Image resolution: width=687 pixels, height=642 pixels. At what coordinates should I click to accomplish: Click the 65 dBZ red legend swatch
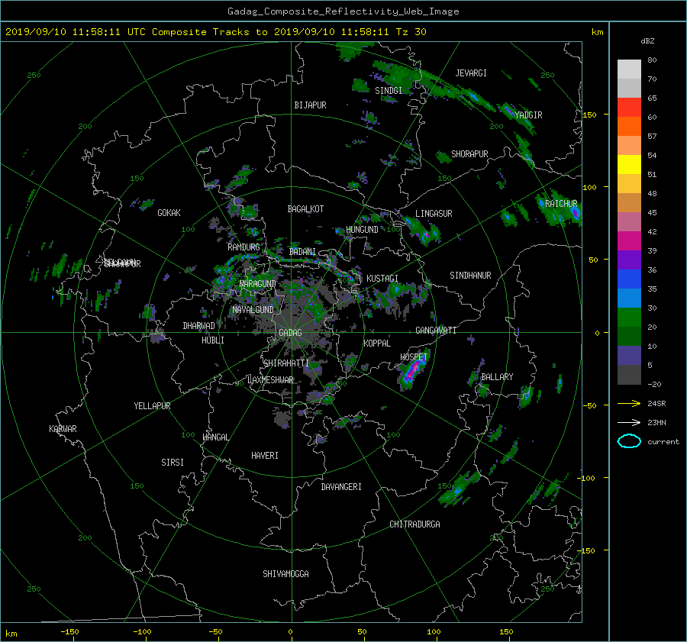point(629,107)
